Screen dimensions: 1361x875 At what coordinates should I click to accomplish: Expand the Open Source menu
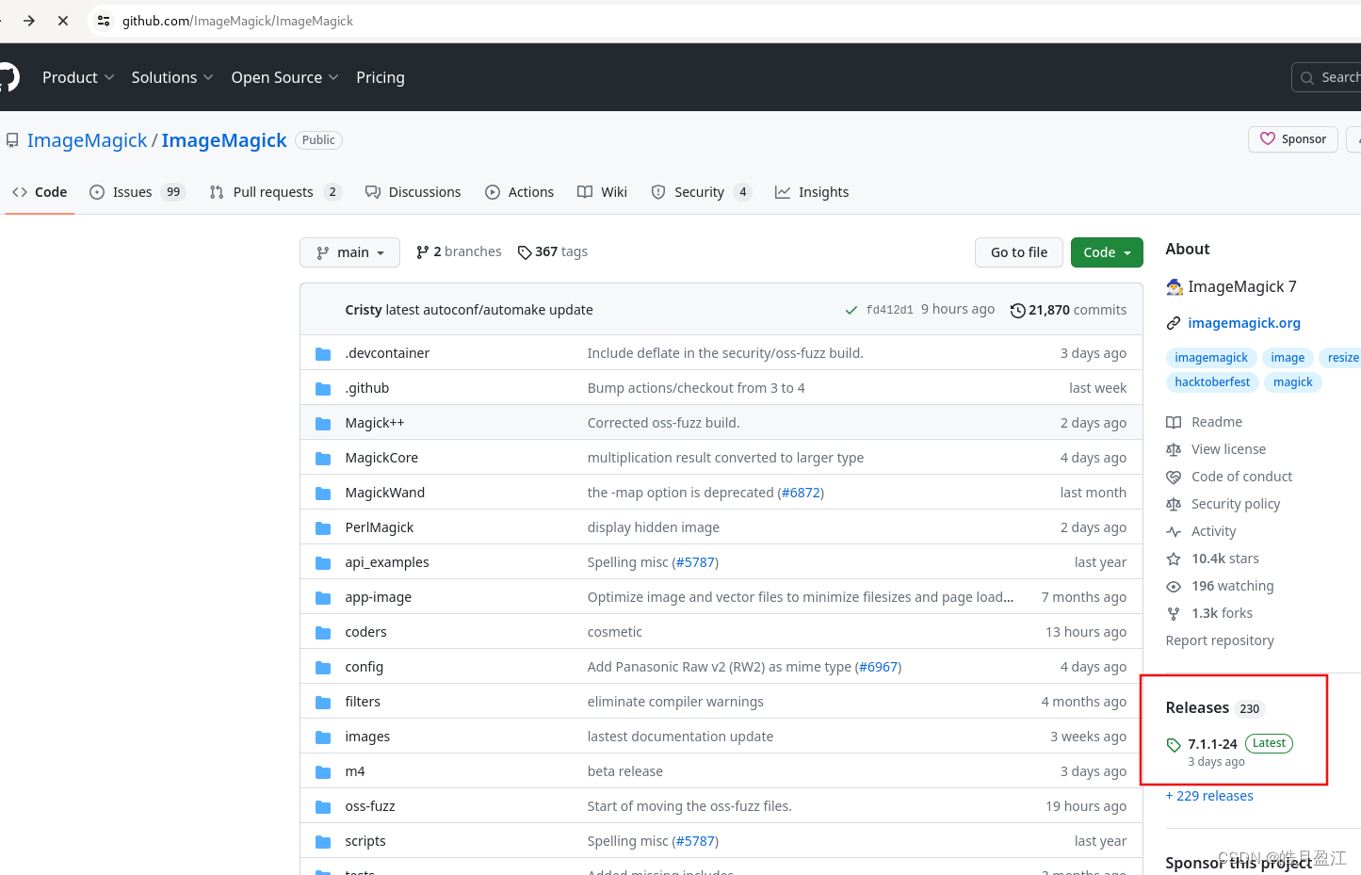point(285,77)
